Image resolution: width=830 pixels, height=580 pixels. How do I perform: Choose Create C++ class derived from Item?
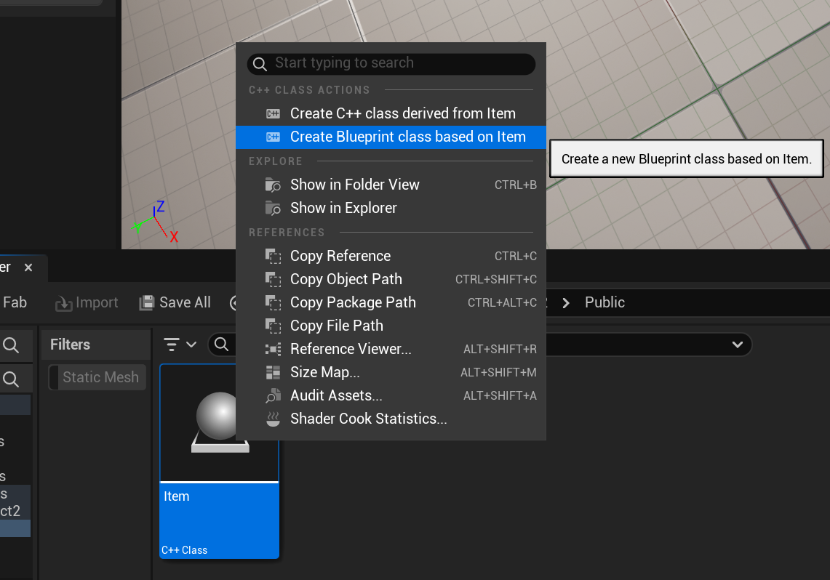coord(391,113)
